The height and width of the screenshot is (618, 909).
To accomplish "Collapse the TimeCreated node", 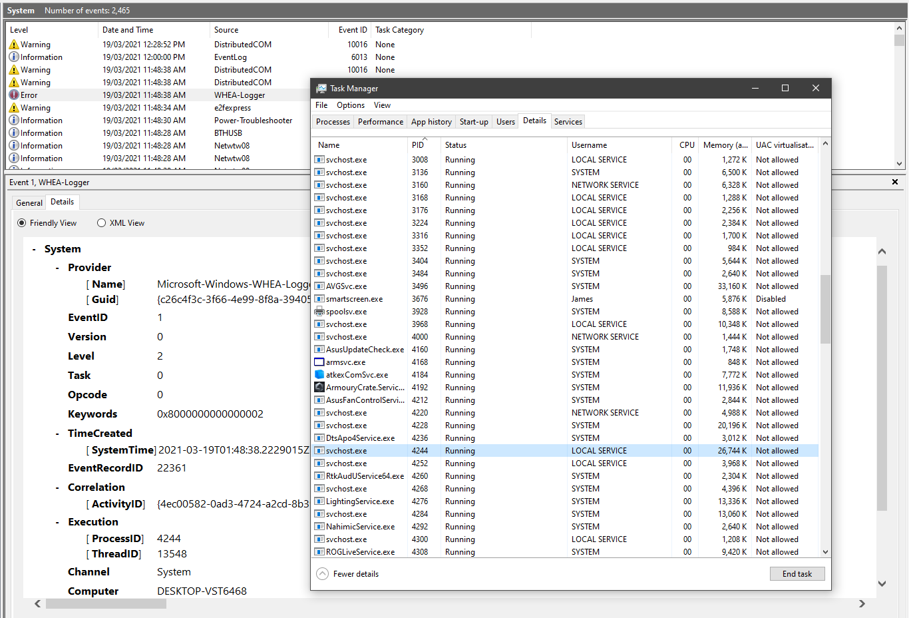I will click(57, 434).
